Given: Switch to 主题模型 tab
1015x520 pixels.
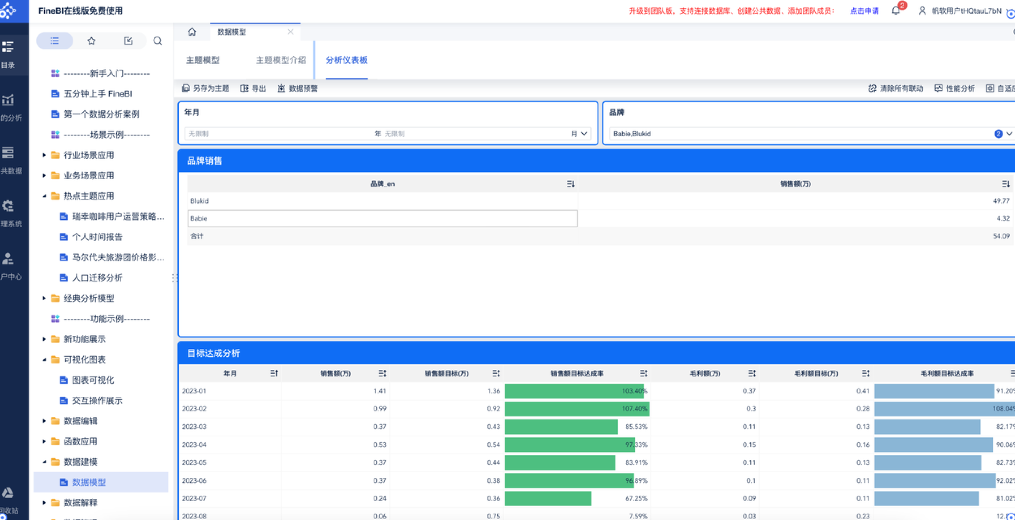Looking at the screenshot, I should coord(203,60).
